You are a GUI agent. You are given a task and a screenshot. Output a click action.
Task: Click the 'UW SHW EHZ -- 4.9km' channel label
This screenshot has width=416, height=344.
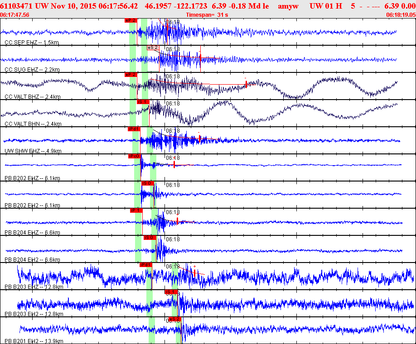point(33,151)
